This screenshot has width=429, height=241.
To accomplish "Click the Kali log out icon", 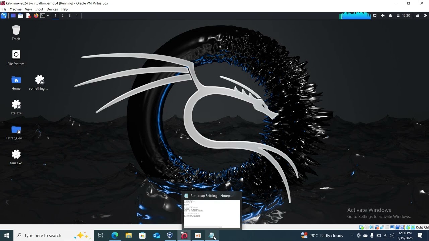I will coord(425,16).
